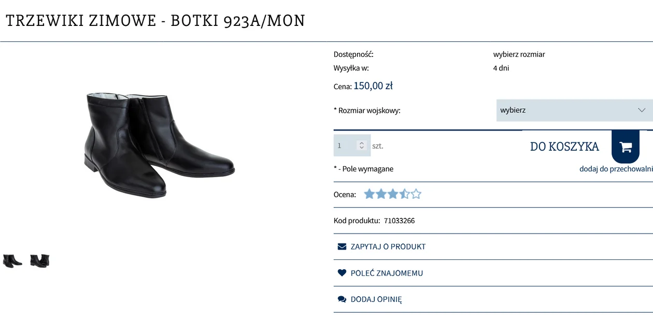Enlarge the main black boots product photo
The image size is (653, 320).
(159, 144)
